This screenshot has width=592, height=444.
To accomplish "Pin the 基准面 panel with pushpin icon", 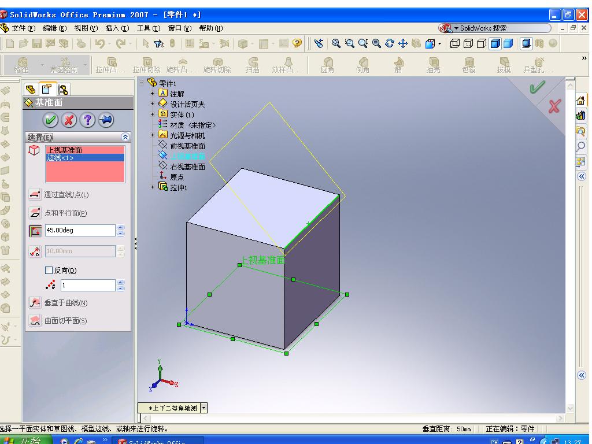I will coord(106,120).
